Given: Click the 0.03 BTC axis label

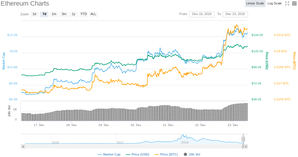Looking at the screenshot, I should tap(281, 51).
